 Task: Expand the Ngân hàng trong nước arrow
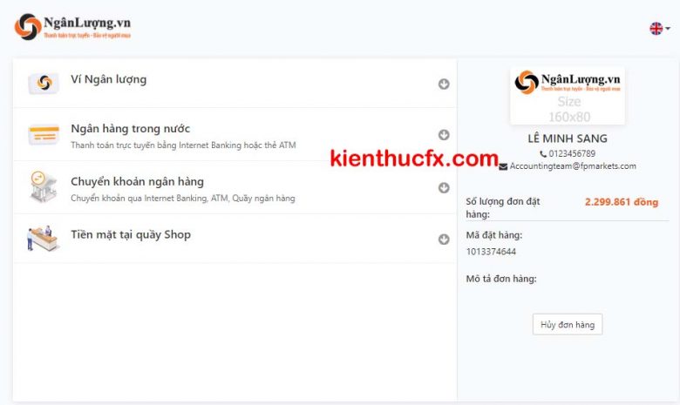(x=444, y=135)
